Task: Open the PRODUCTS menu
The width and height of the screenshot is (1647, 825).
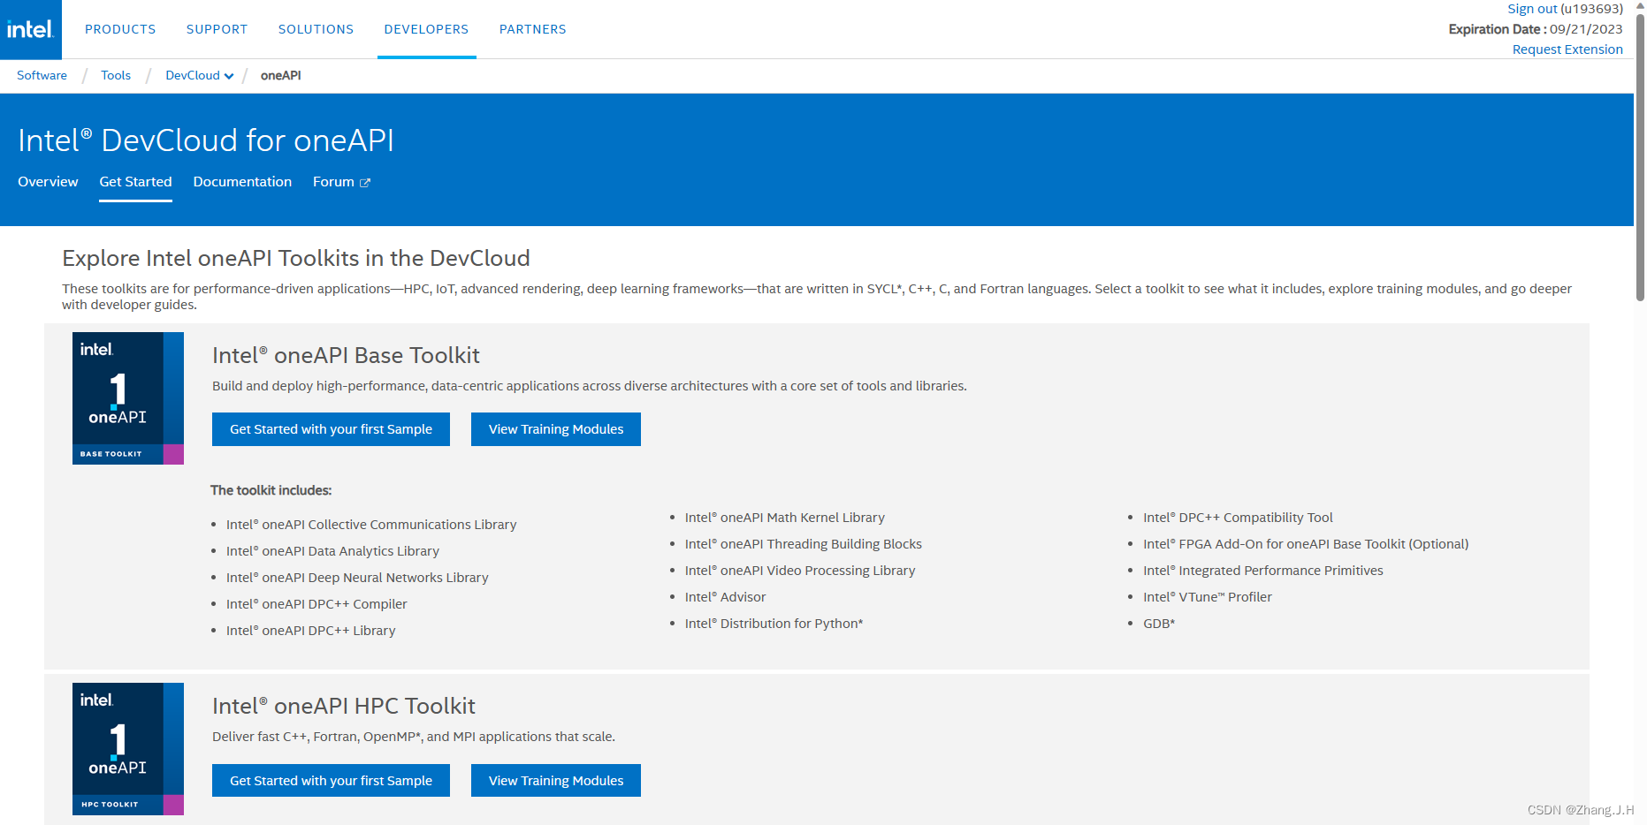Action: pos(120,29)
